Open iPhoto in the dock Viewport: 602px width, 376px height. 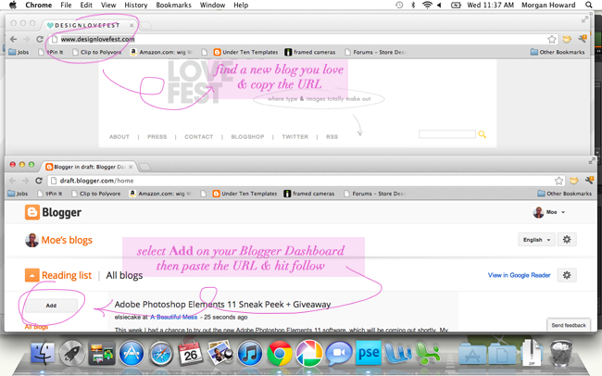pyautogui.click(x=220, y=353)
